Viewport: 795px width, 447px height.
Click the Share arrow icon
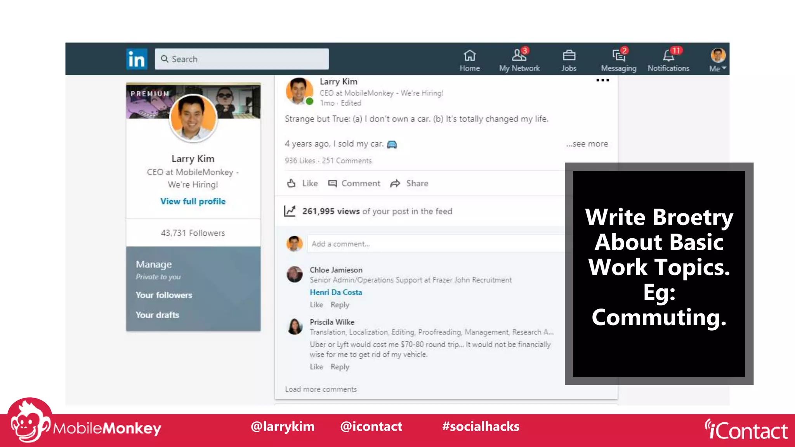395,183
